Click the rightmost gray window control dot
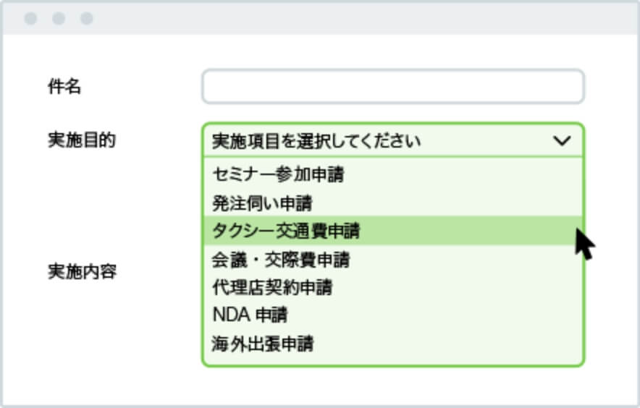This screenshot has width=640, height=408. [87, 18]
